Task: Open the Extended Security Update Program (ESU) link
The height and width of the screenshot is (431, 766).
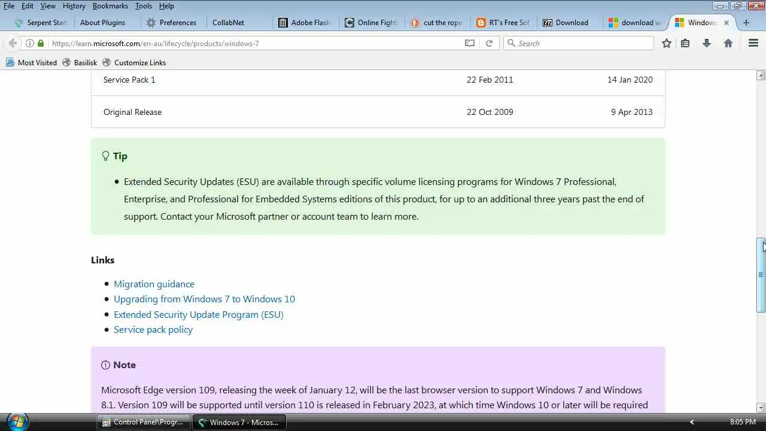Action: coord(199,314)
